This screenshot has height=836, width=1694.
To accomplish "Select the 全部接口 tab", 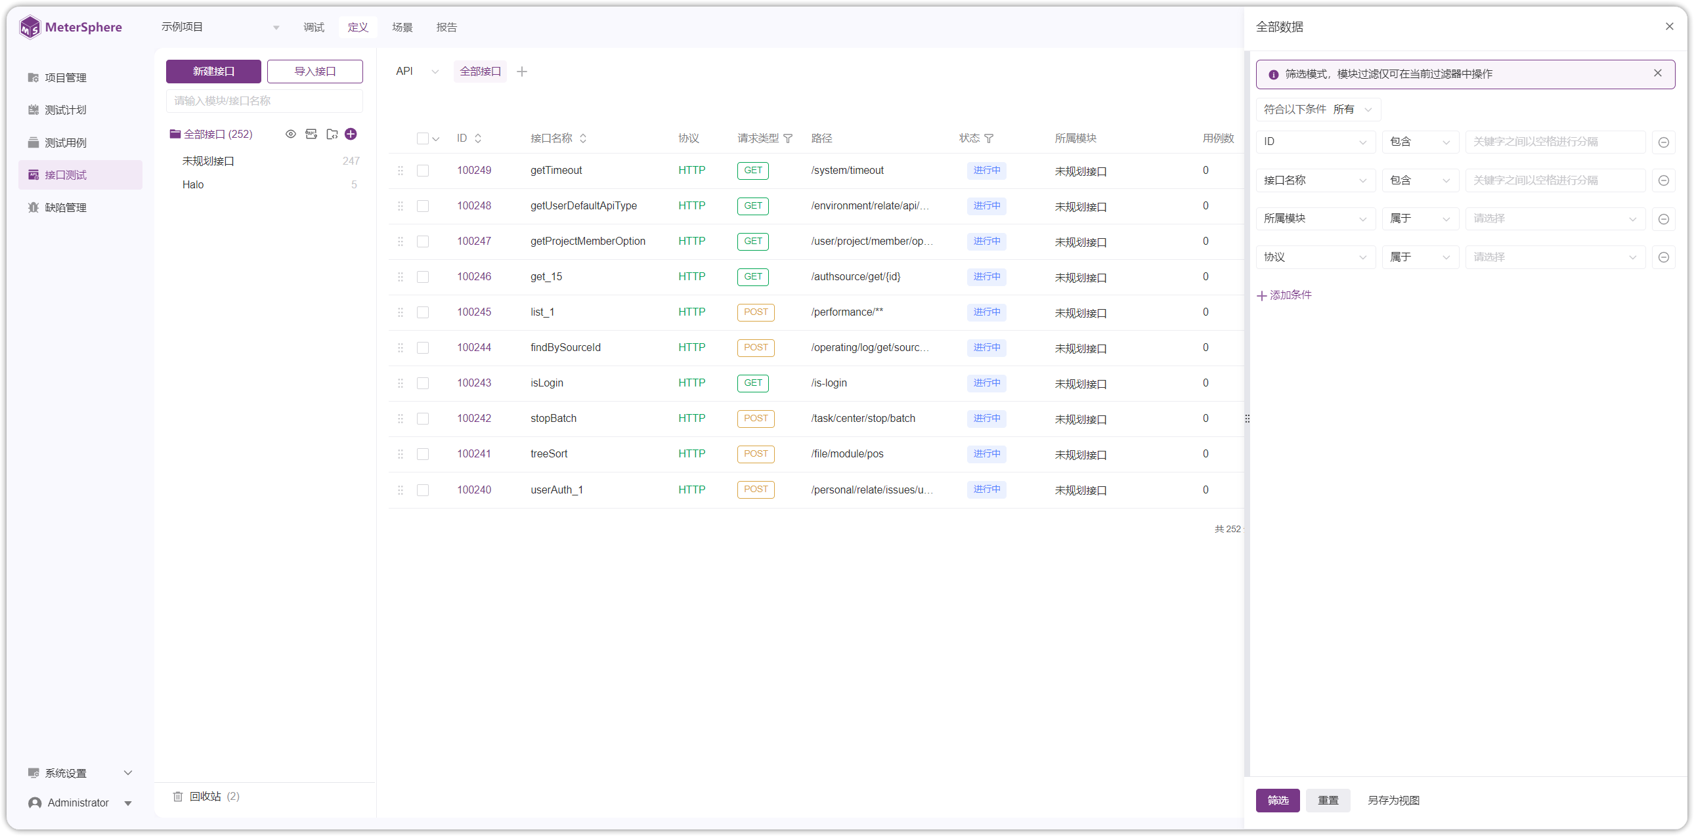I will [480, 72].
